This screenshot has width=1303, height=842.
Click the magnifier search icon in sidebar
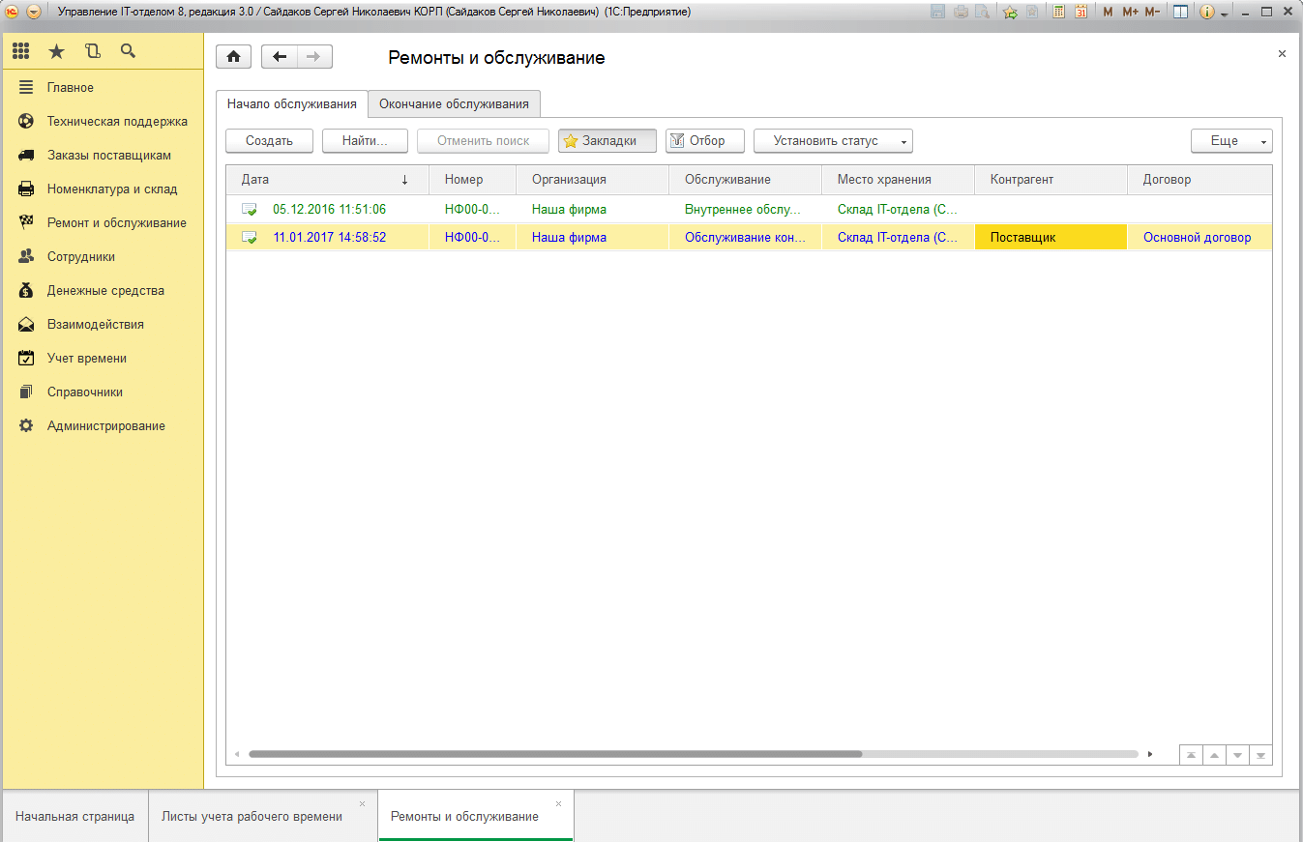click(x=128, y=51)
